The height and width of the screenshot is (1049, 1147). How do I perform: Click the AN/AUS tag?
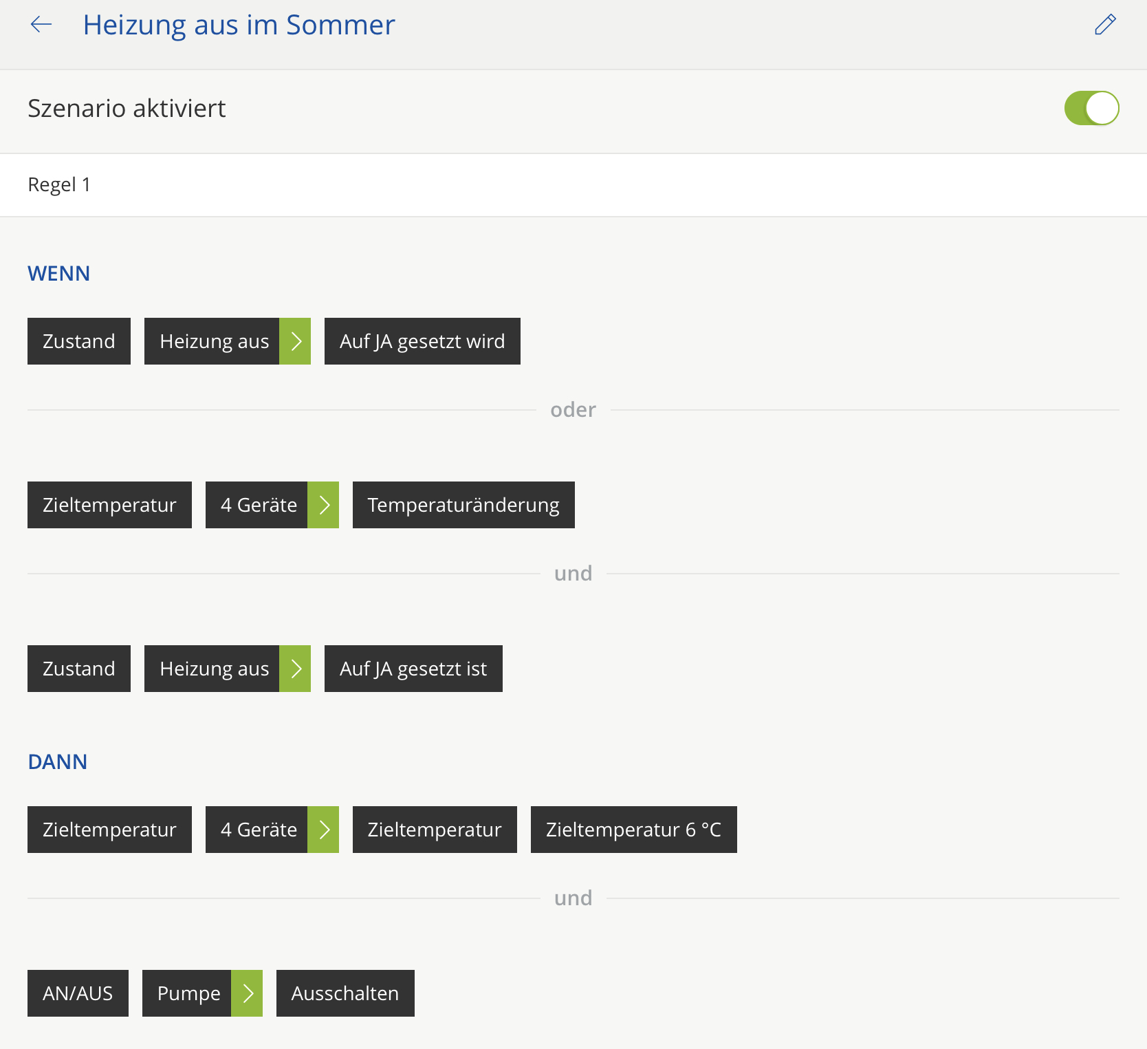[x=78, y=993]
